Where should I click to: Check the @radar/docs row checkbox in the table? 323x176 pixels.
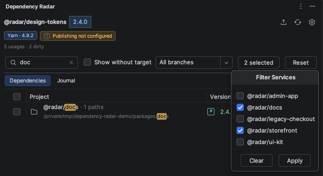(17, 112)
